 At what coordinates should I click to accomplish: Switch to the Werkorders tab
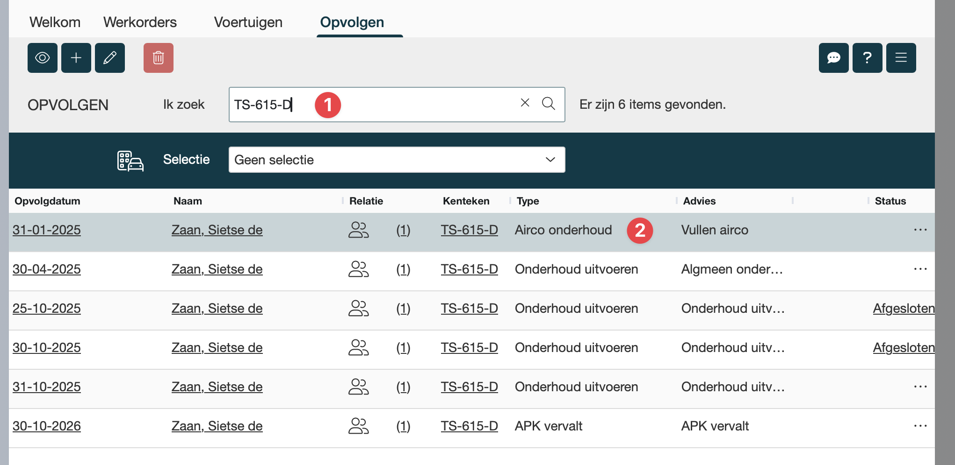(x=140, y=22)
